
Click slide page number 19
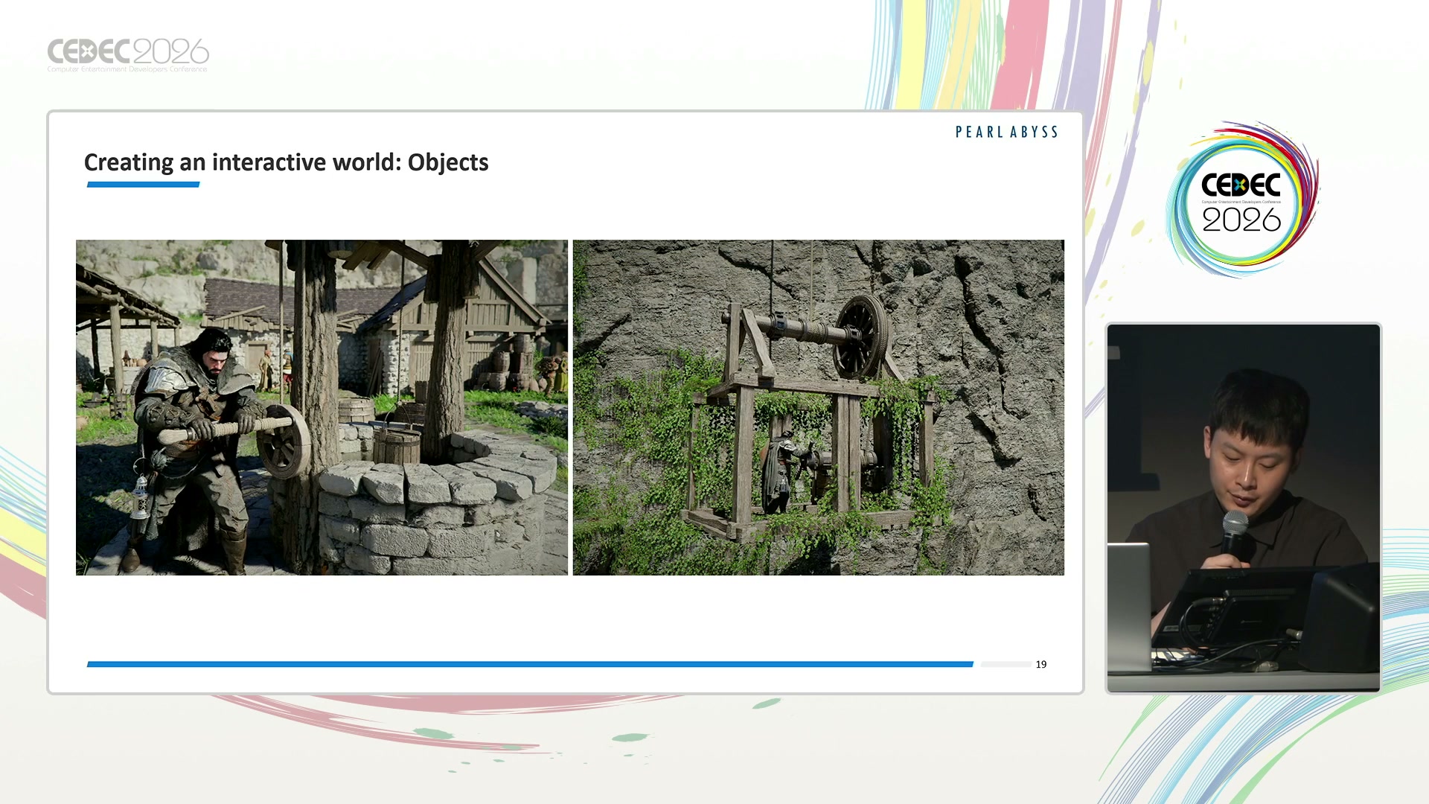[x=1040, y=664]
